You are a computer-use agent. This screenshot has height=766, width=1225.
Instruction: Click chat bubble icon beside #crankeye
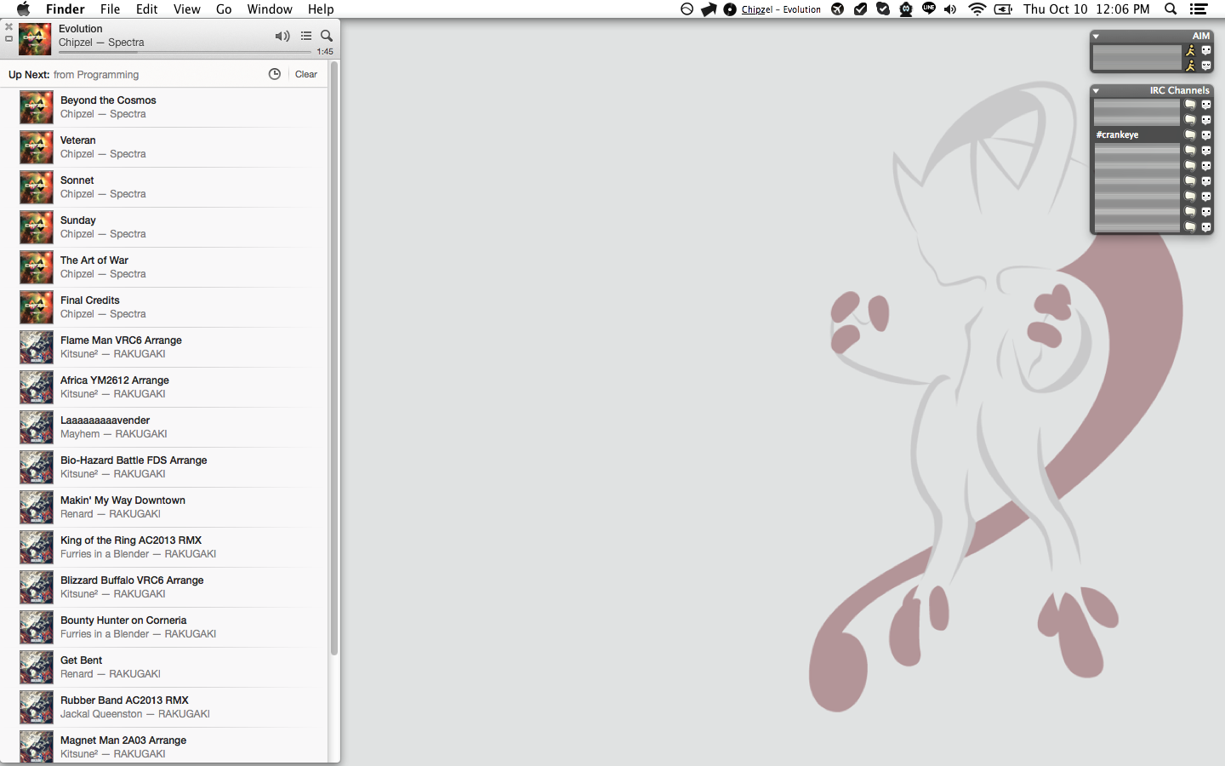click(1190, 135)
